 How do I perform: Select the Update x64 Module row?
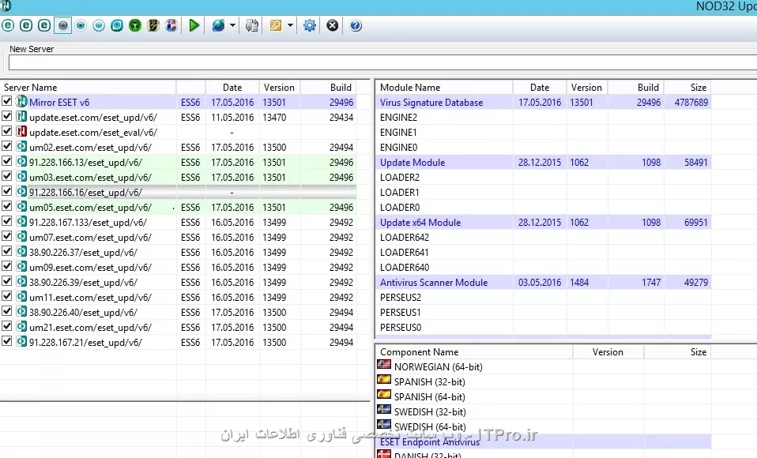click(x=544, y=223)
